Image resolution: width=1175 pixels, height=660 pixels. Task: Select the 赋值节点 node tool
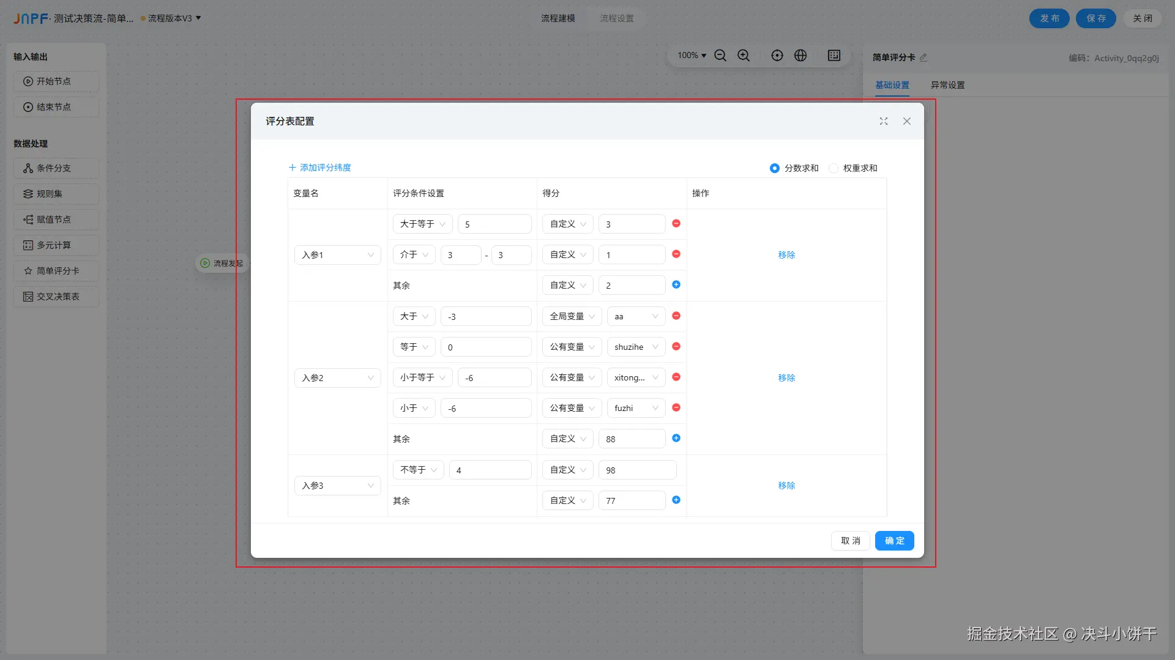click(56, 220)
